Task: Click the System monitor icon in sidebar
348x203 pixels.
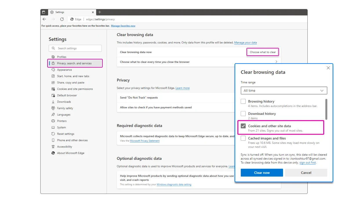Action: (x=53, y=127)
